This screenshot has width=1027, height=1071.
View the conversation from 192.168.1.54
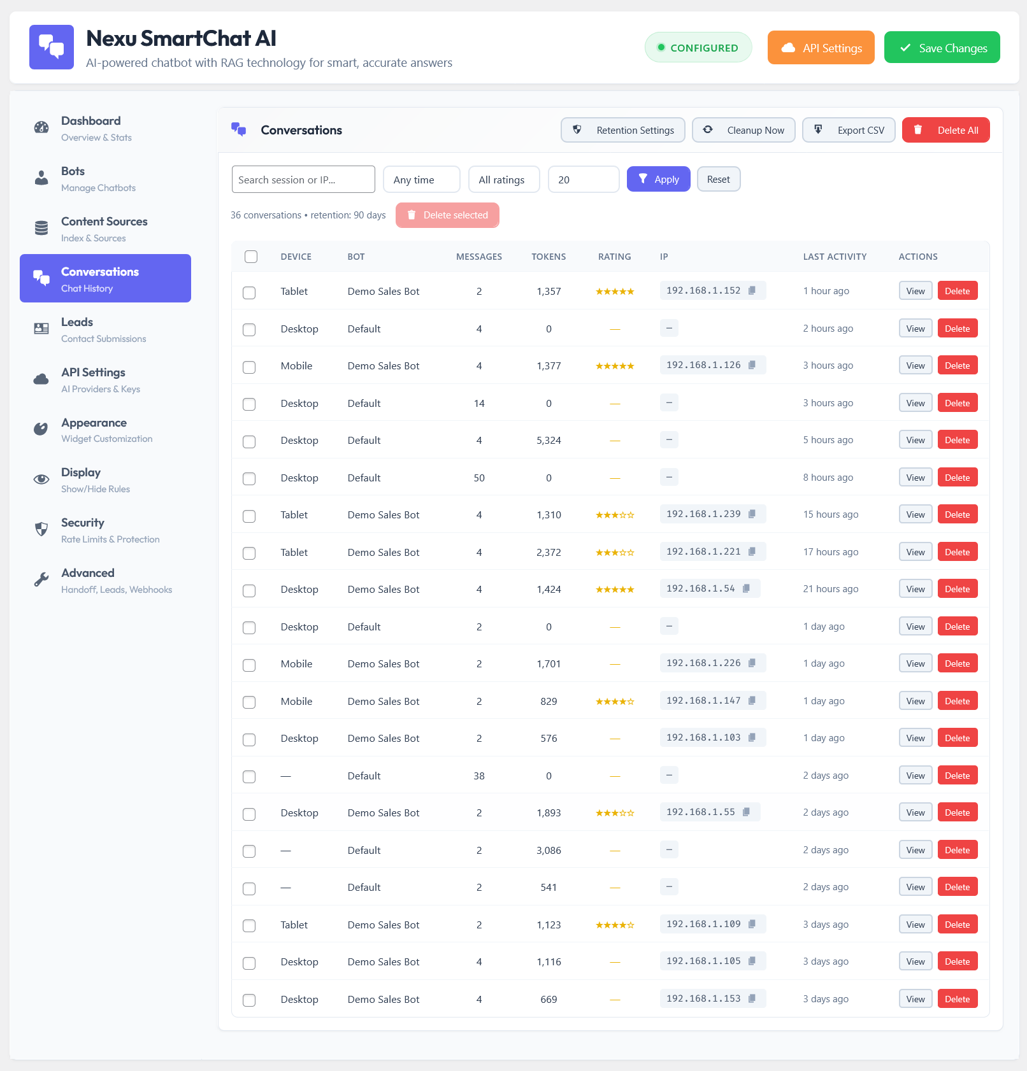click(x=916, y=589)
